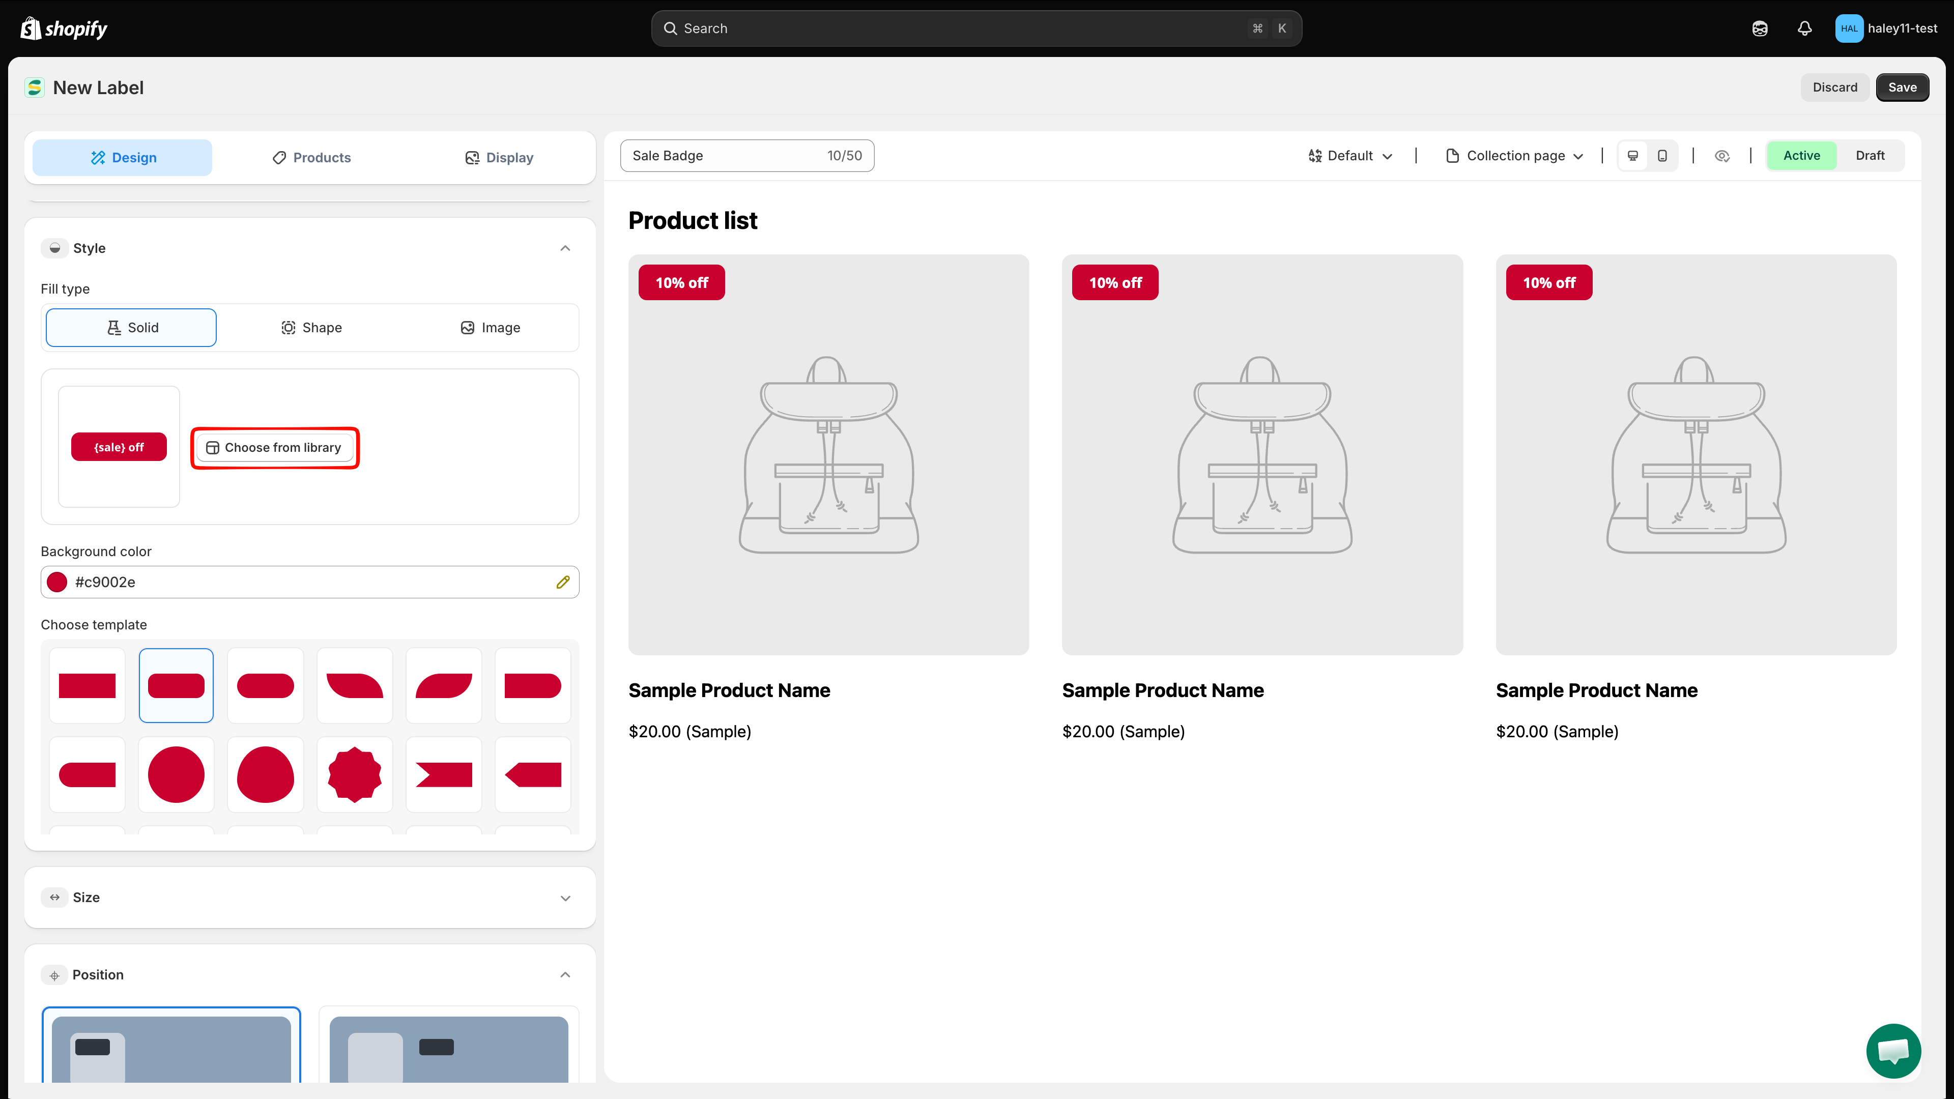Select the left-pointing tag badge template
The height and width of the screenshot is (1099, 1954).
[532, 773]
